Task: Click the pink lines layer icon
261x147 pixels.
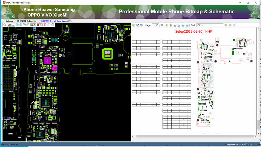Action: click(49, 25)
